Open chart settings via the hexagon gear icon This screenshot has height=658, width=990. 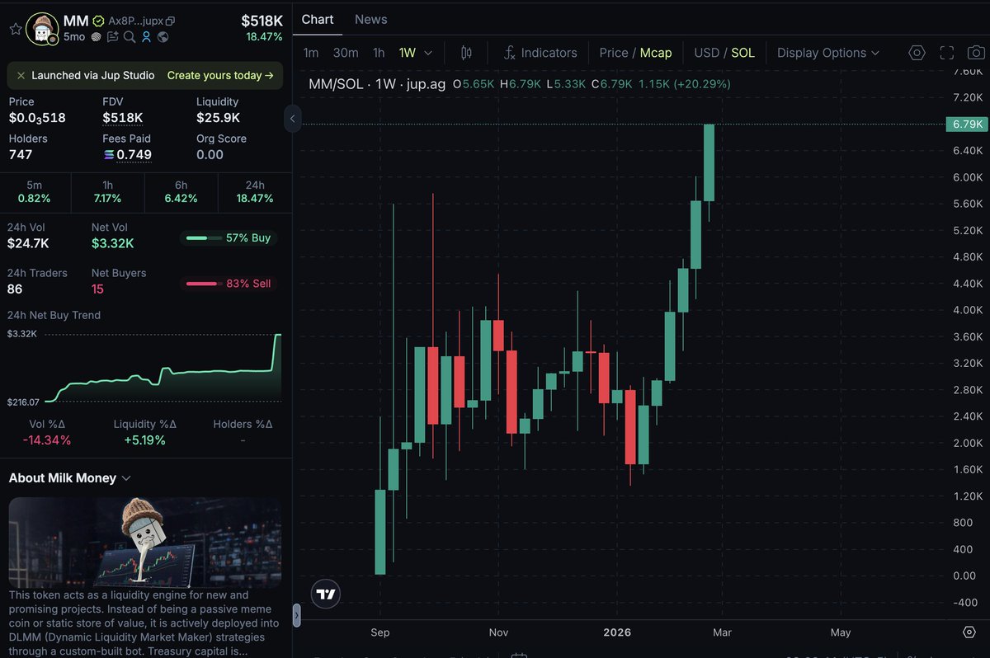(x=916, y=52)
